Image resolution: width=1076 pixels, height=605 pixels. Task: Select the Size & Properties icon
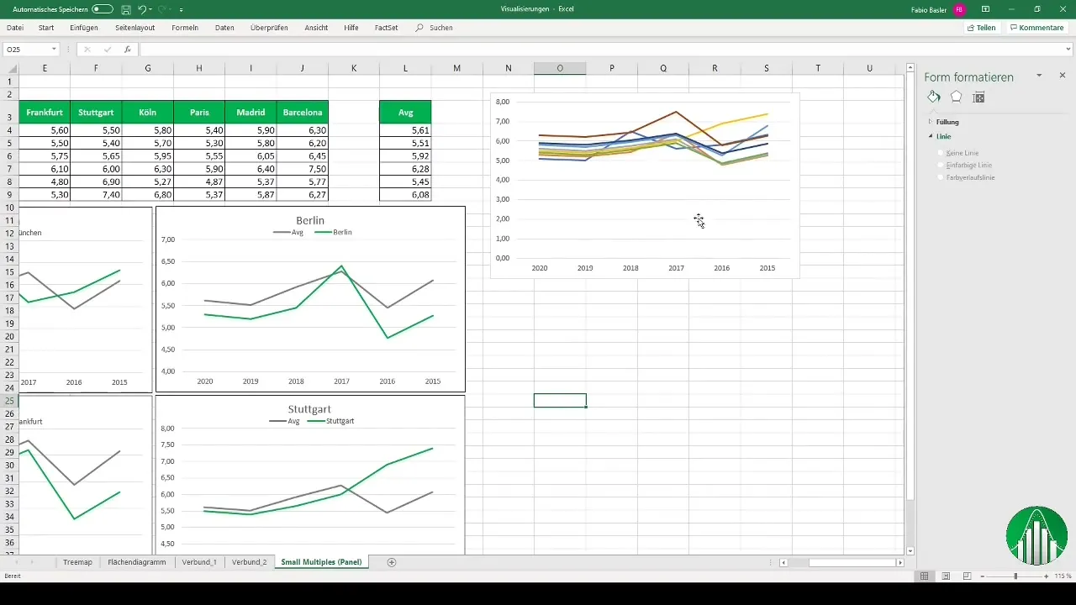tap(978, 97)
